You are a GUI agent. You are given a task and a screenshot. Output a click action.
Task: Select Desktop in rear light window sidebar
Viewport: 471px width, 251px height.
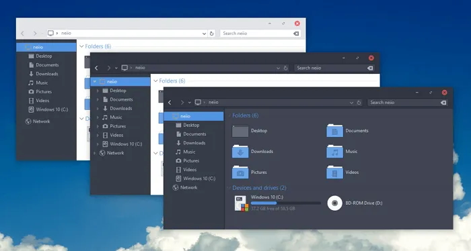coord(40,56)
